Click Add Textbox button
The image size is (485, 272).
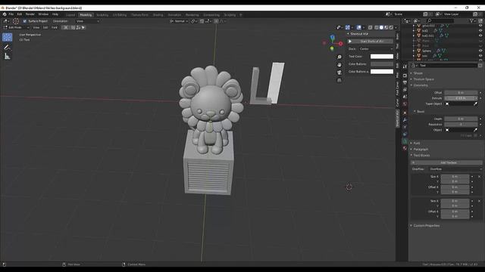pos(446,162)
